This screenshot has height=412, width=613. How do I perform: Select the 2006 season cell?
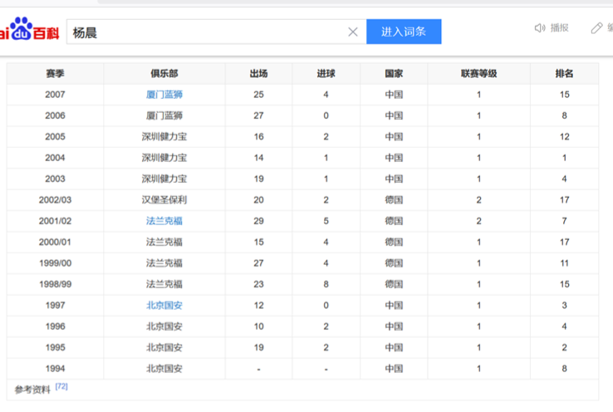point(55,115)
